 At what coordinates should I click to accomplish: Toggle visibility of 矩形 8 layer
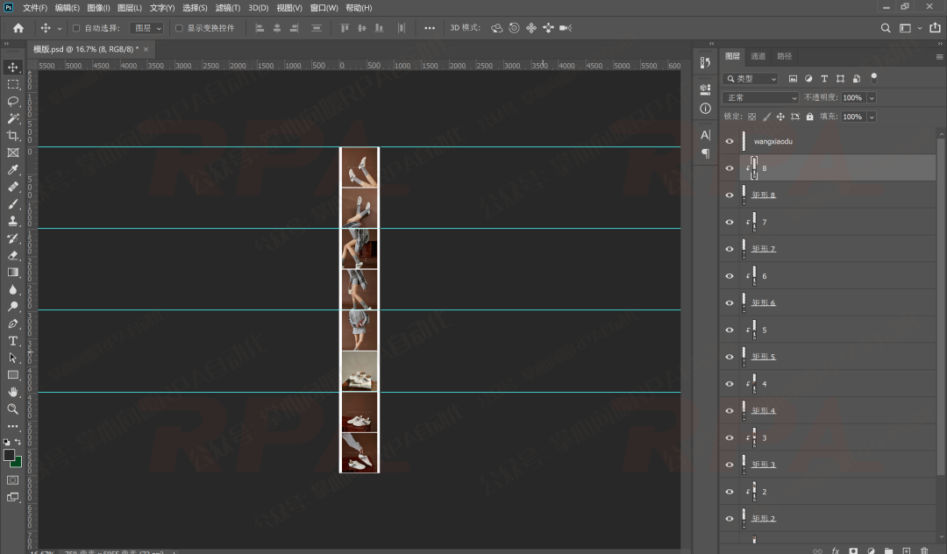pos(729,195)
